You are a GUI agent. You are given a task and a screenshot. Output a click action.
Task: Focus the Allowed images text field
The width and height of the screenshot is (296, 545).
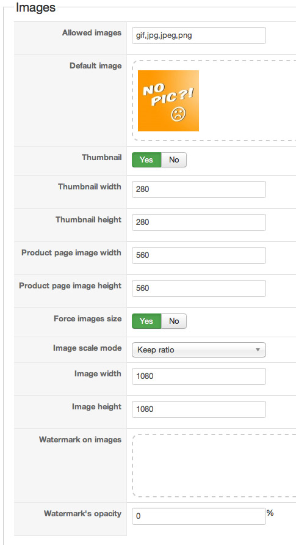point(199,35)
